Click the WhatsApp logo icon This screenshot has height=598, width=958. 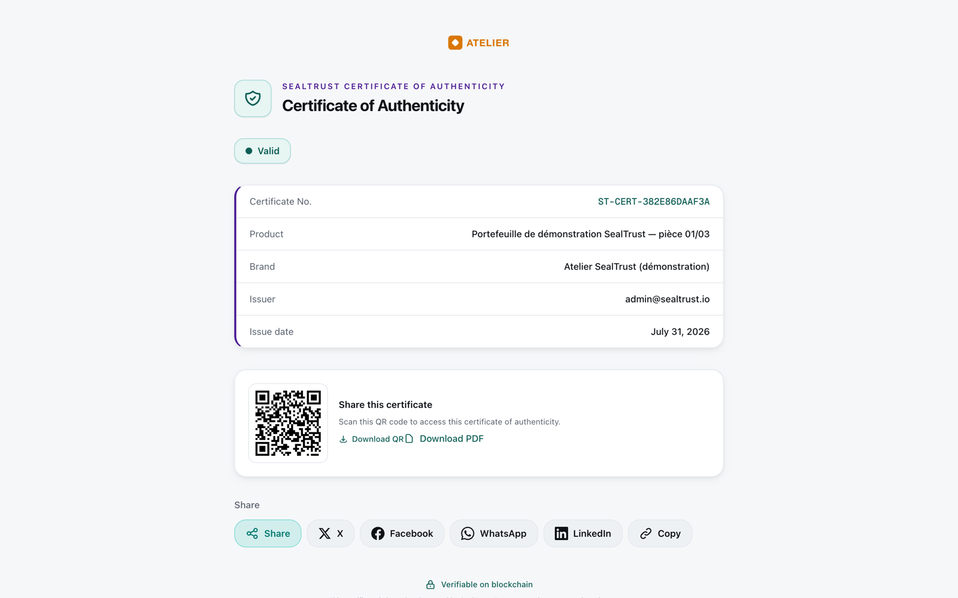[468, 533]
